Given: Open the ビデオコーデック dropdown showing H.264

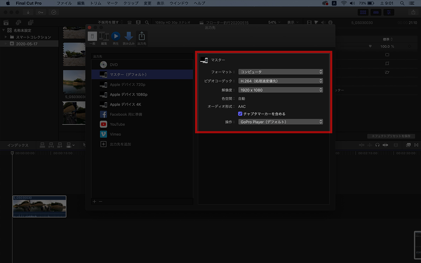Looking at the screenshot, I should 280,81.
